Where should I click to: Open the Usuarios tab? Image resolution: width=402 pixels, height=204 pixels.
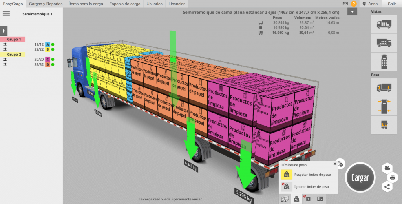click(154, 4)
